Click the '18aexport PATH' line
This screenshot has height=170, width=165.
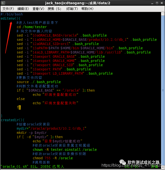pyautogui.click(x=54, y=69)
